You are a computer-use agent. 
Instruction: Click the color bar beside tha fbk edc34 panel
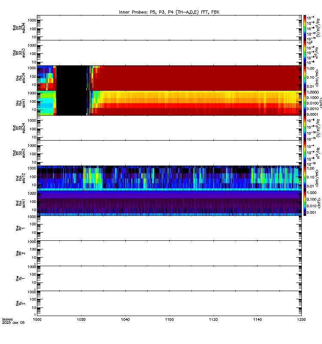[x=305, y=78]
